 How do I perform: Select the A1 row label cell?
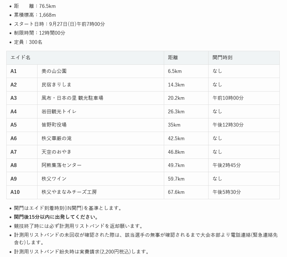click(x=14, y=71)
